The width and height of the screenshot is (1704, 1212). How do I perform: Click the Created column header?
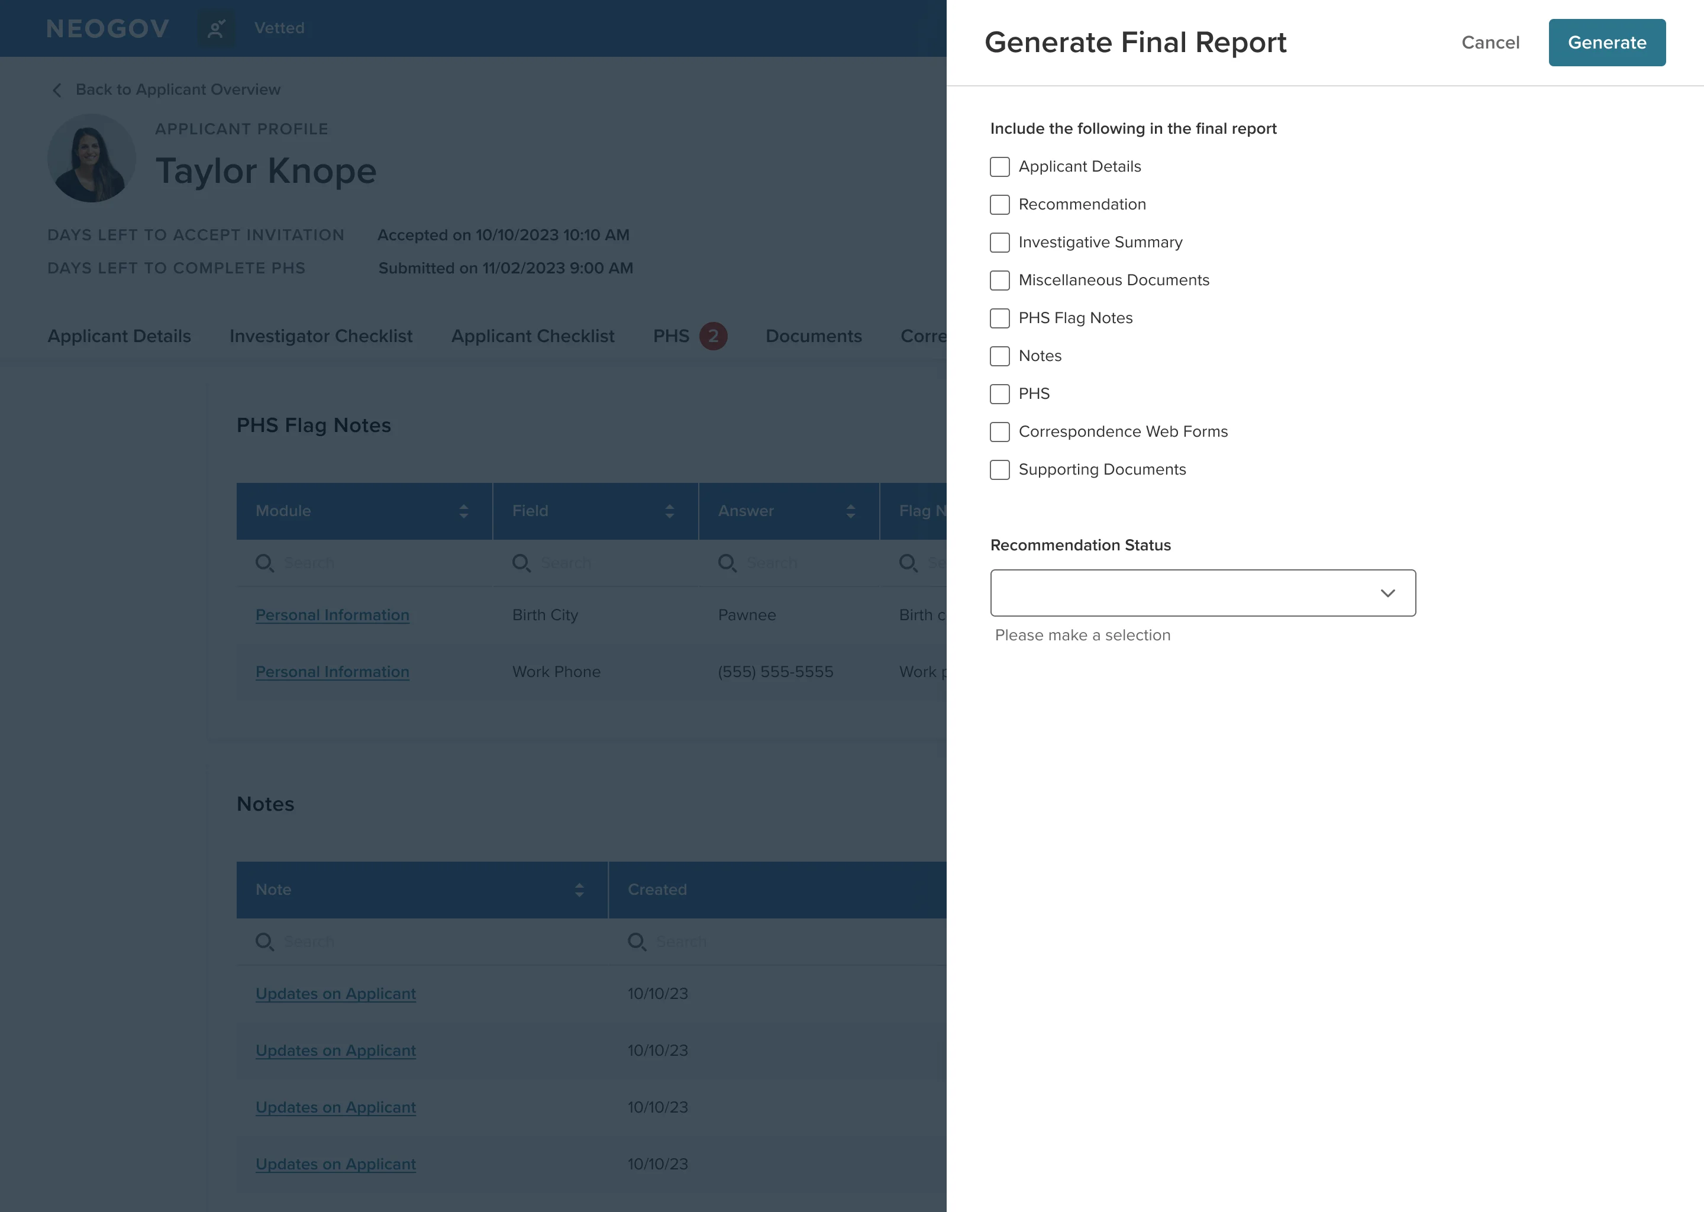pos(777,889)
